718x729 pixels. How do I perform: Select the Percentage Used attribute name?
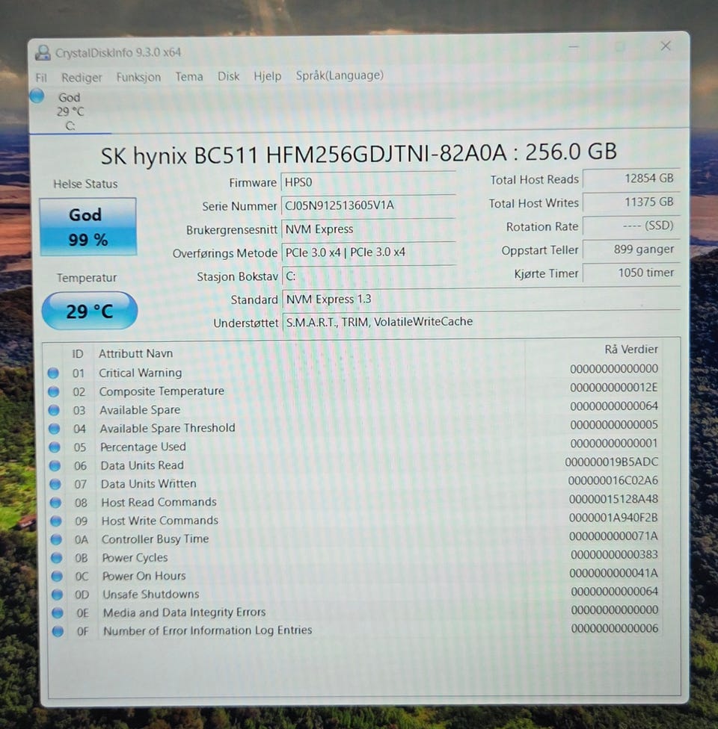143,447
